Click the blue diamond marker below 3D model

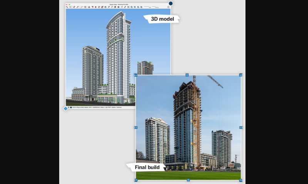click(65, 109)
